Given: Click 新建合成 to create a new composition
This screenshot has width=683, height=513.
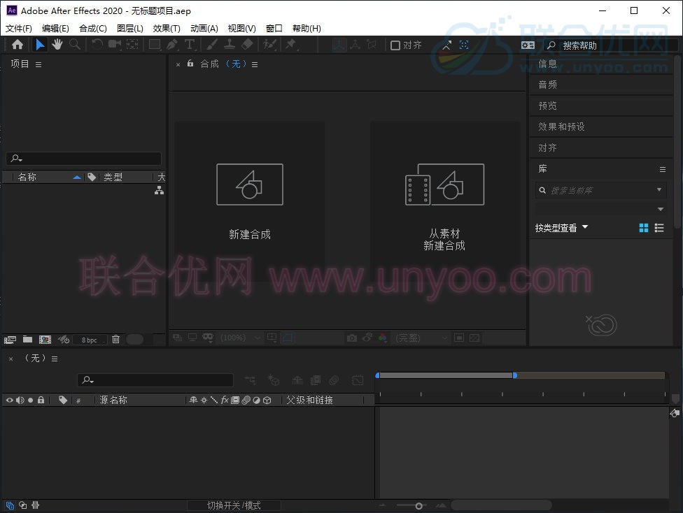Looking at the screenshot, I should [250, 201].
